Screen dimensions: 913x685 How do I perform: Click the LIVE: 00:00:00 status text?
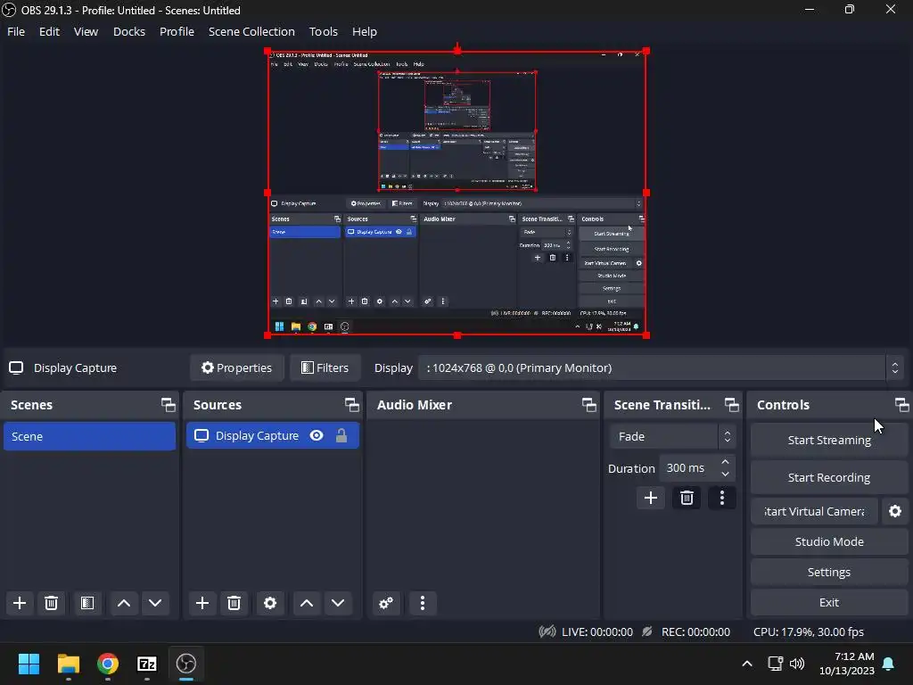tap(596, 632)
